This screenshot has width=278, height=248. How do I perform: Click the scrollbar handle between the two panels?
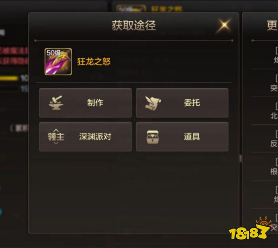[240, 158]
